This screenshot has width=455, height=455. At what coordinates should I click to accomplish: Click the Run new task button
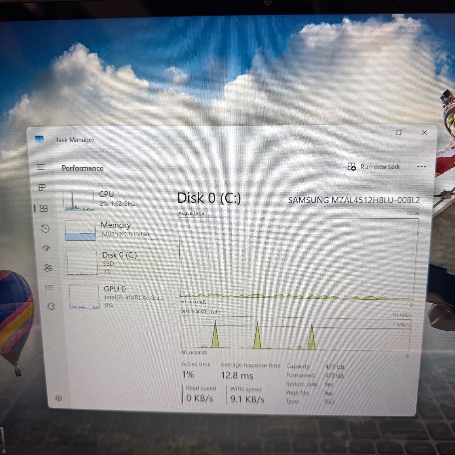374,167
